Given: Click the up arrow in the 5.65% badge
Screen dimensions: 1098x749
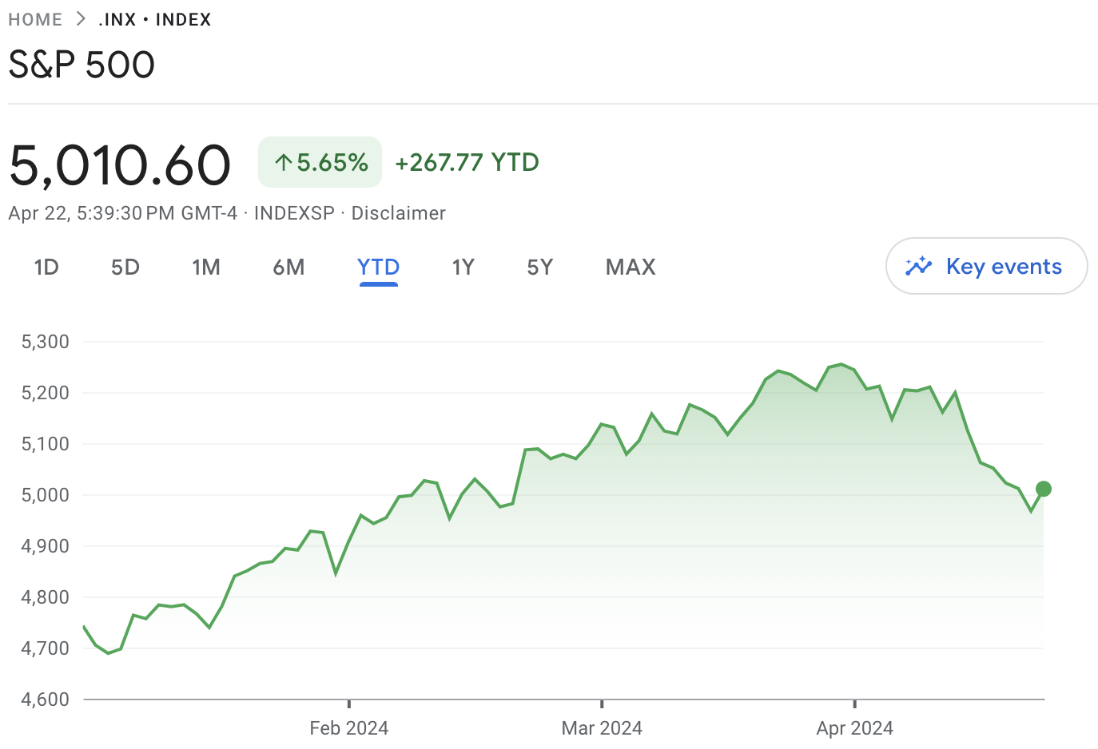Looking at the screenshot, I should 283,163.
